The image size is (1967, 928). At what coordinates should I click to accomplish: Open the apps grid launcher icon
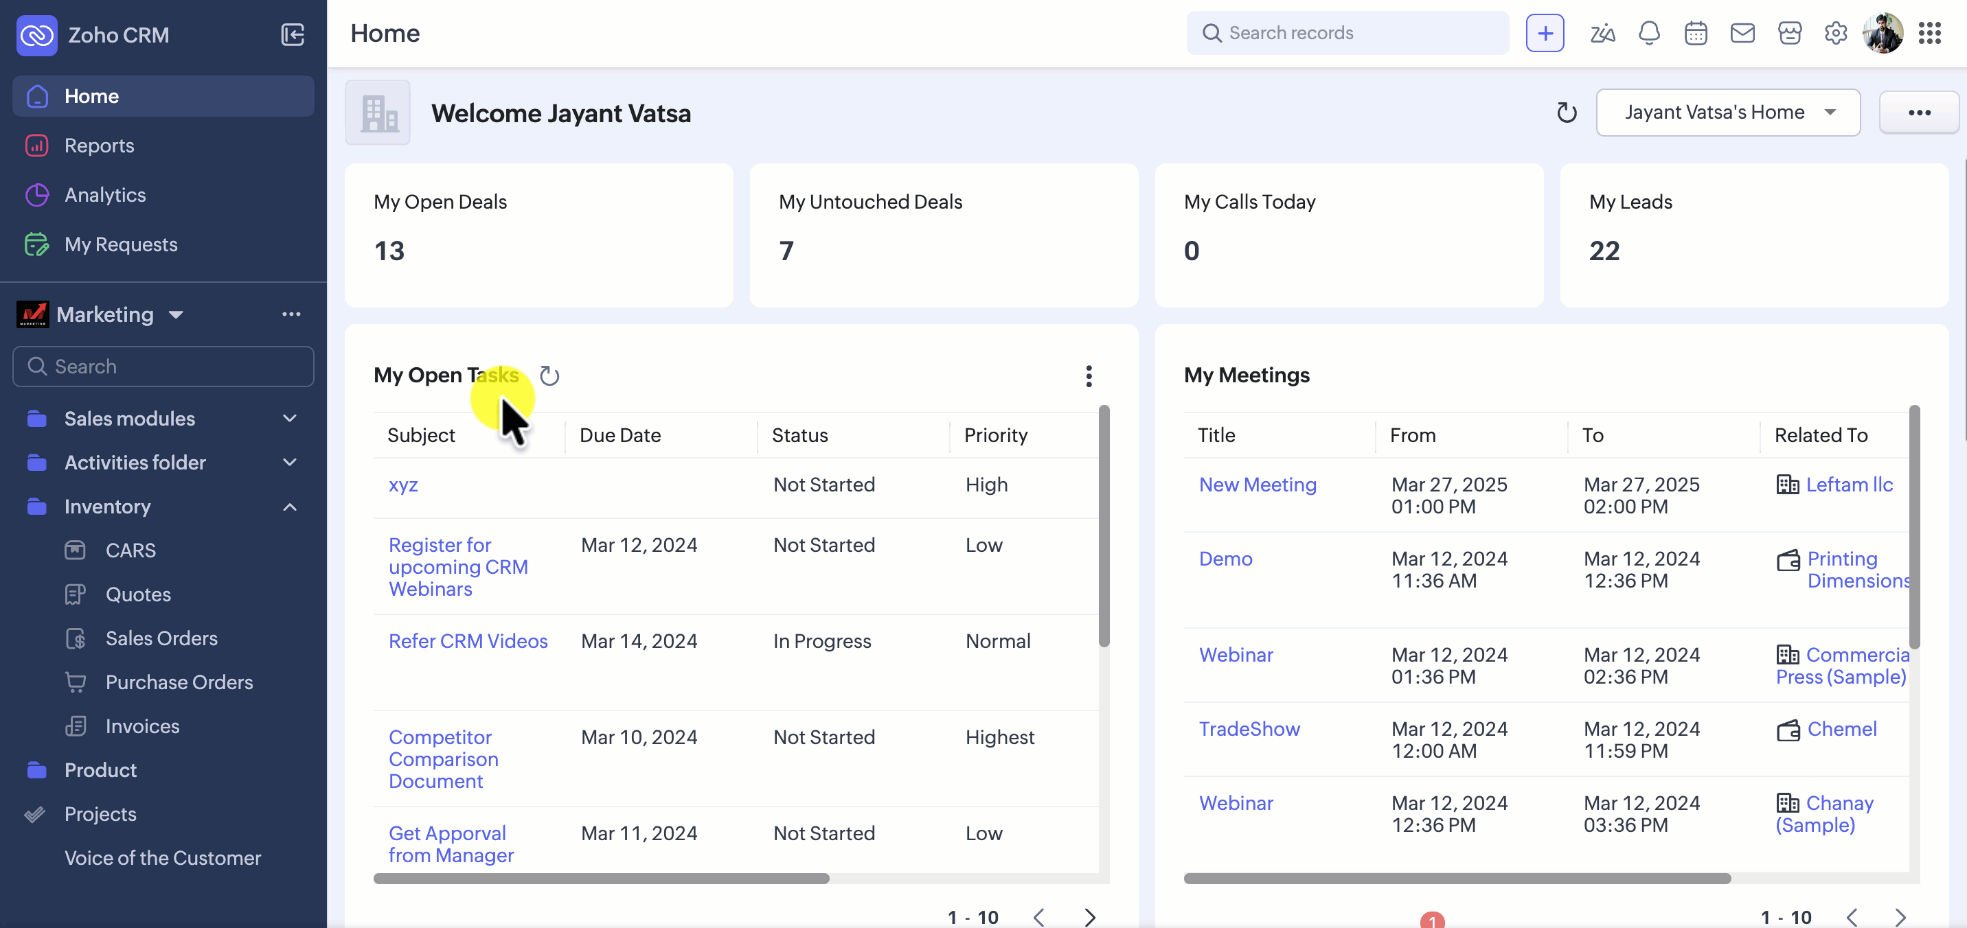click(1929, 33)
